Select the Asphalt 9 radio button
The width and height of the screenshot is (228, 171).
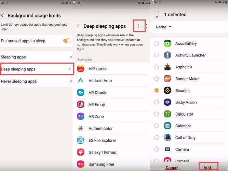pyautogui.click(x=157, y=67)
